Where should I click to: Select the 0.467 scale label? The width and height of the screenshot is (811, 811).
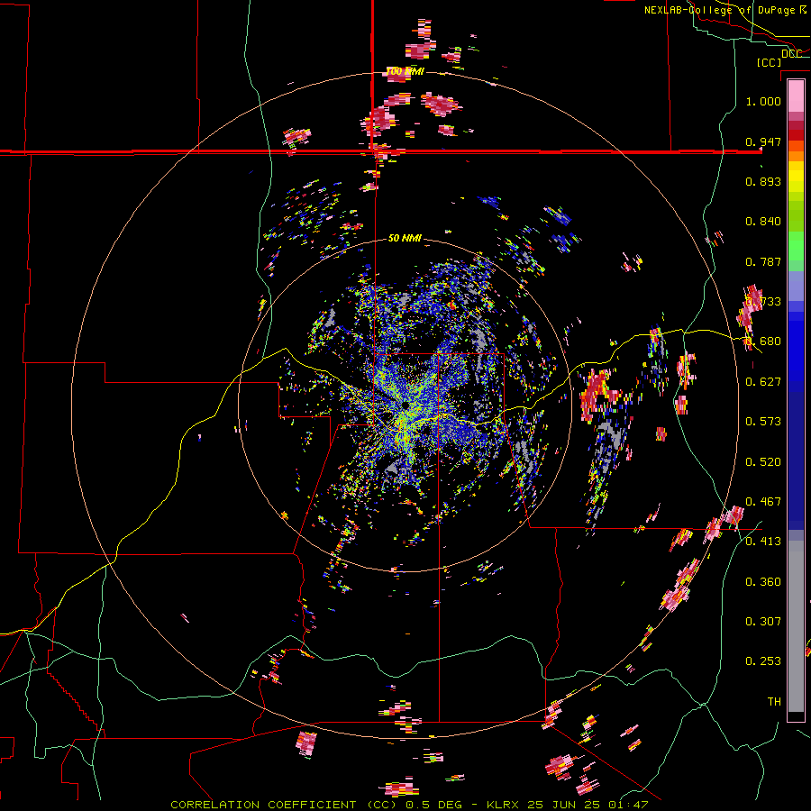click(x=763, y=501)
